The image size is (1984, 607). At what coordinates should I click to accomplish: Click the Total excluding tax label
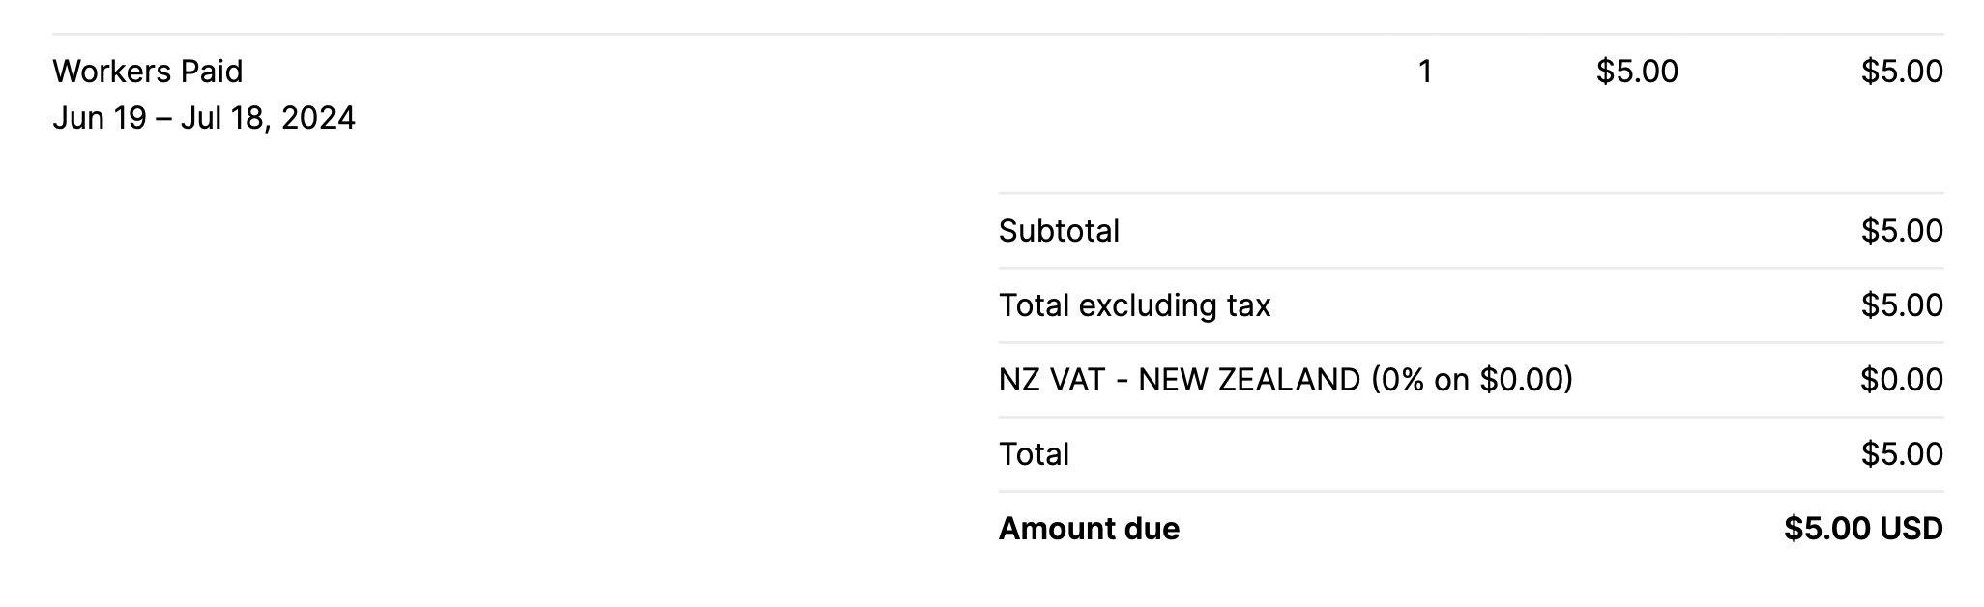(x=1134, y=305)
